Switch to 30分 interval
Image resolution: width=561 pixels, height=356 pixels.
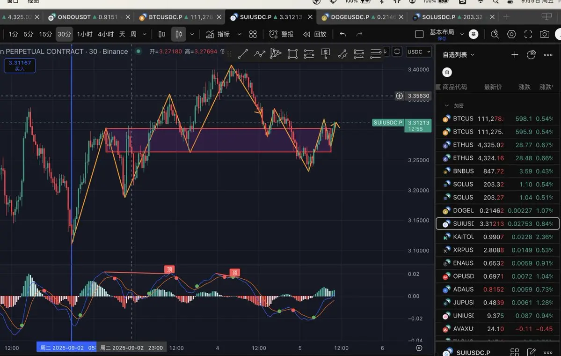click(x=64, y=34)
